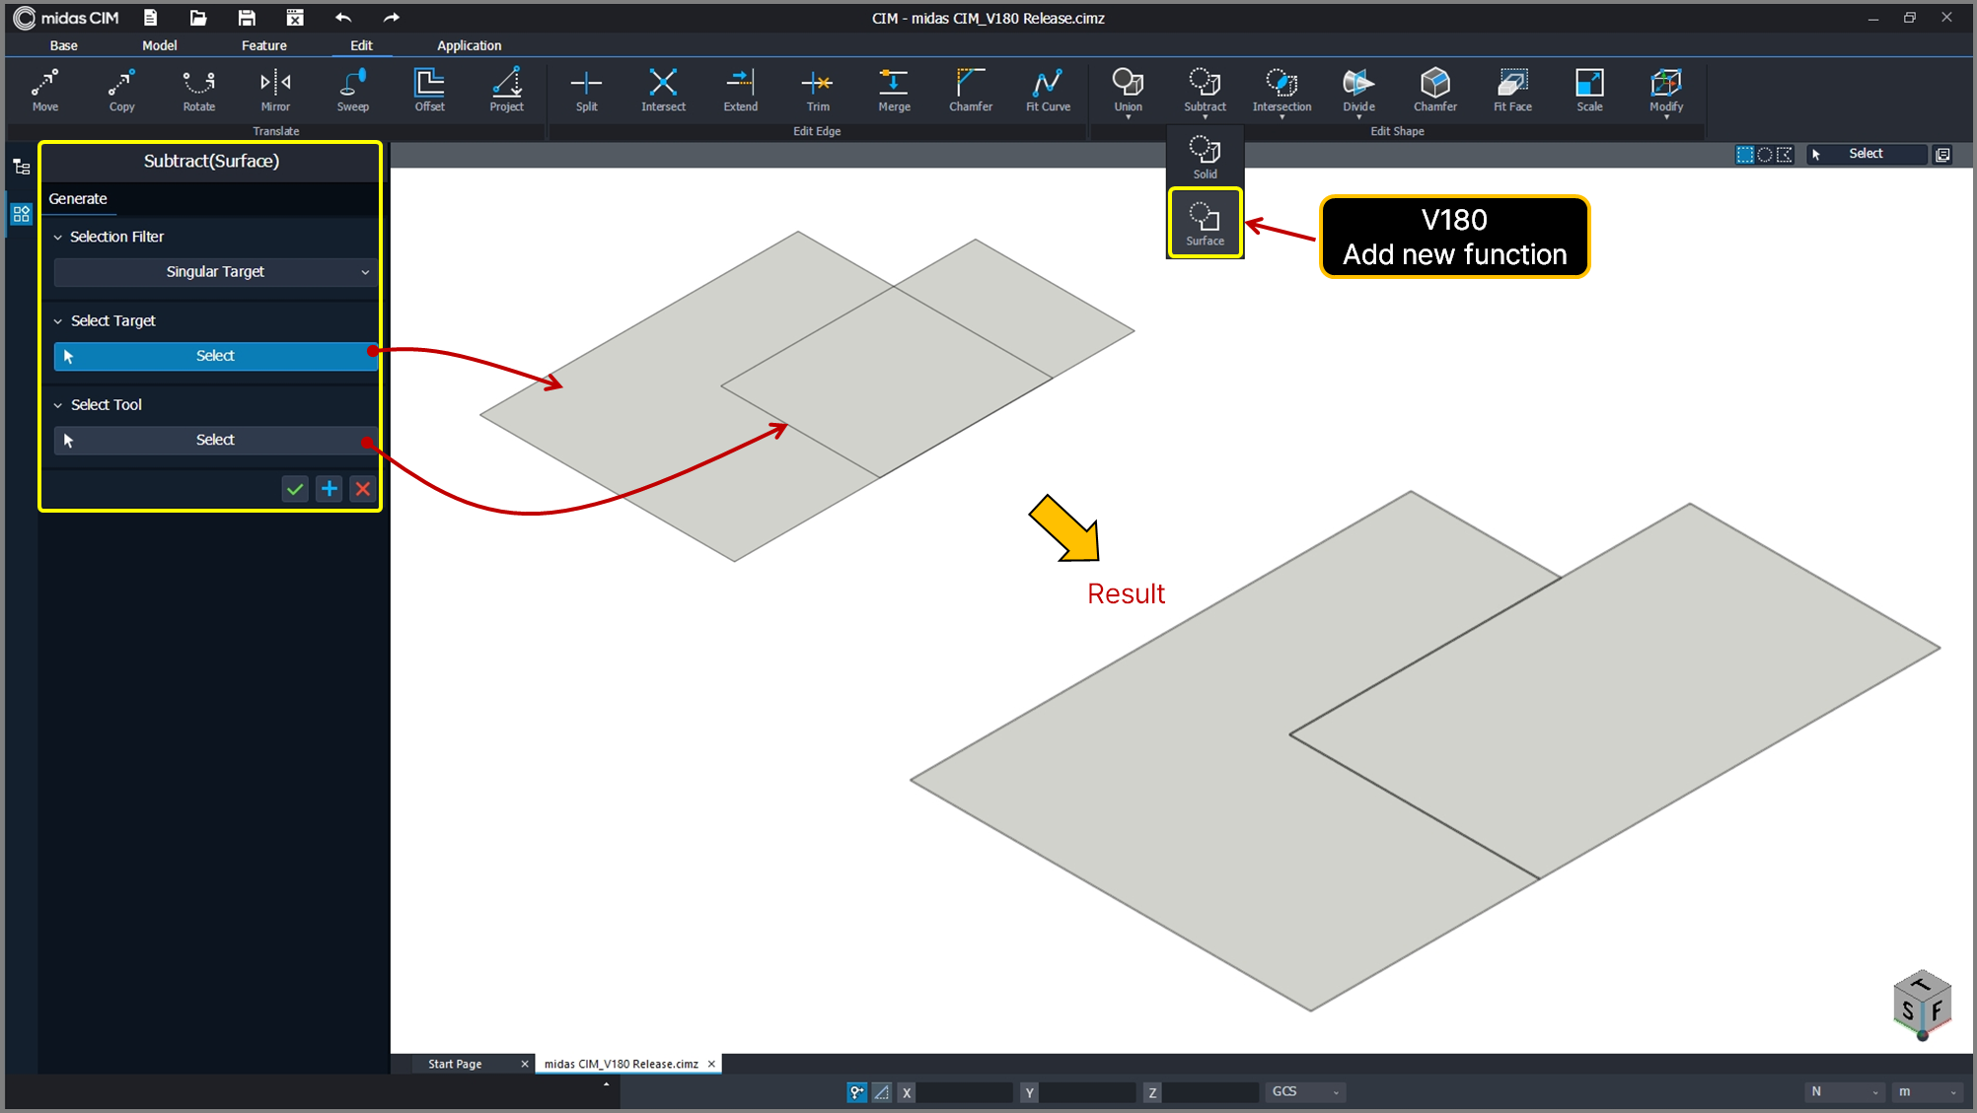Select the Chamfer tool in Edit Shape
Viewport: 1977px width, 1113px height.
[1434, 90]
